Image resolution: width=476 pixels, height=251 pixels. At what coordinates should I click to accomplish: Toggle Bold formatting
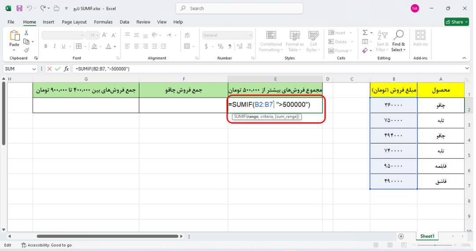click(x=45, y=46)
